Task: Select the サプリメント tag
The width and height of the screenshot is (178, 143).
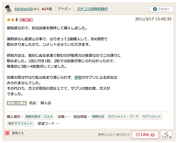Action: (152, 117)
